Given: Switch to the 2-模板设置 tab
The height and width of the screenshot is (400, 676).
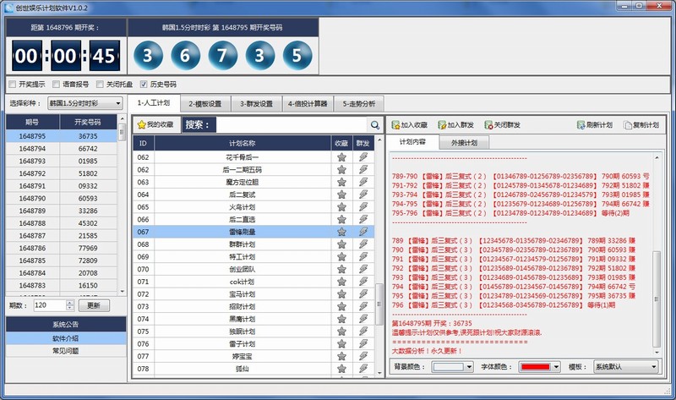Looking at the screenshot, I should pos(204,103).
